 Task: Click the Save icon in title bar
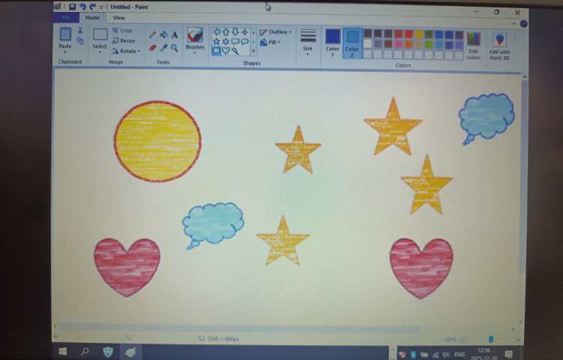[x=72, y=7]
